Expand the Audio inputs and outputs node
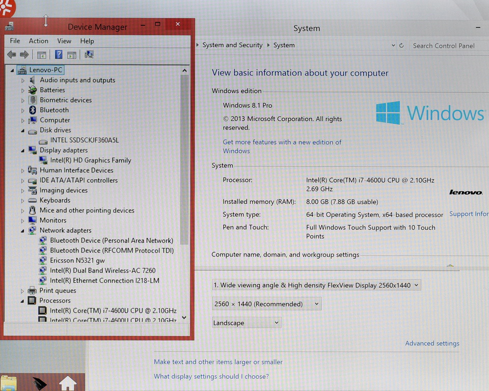The width and height of the screenshot is (489, 391). pyautogui.click(x=22, y=80)
